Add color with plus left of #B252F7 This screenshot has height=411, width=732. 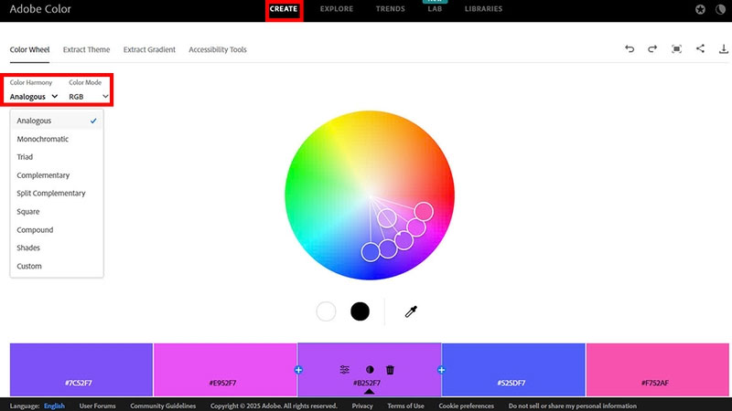point(298,370)
